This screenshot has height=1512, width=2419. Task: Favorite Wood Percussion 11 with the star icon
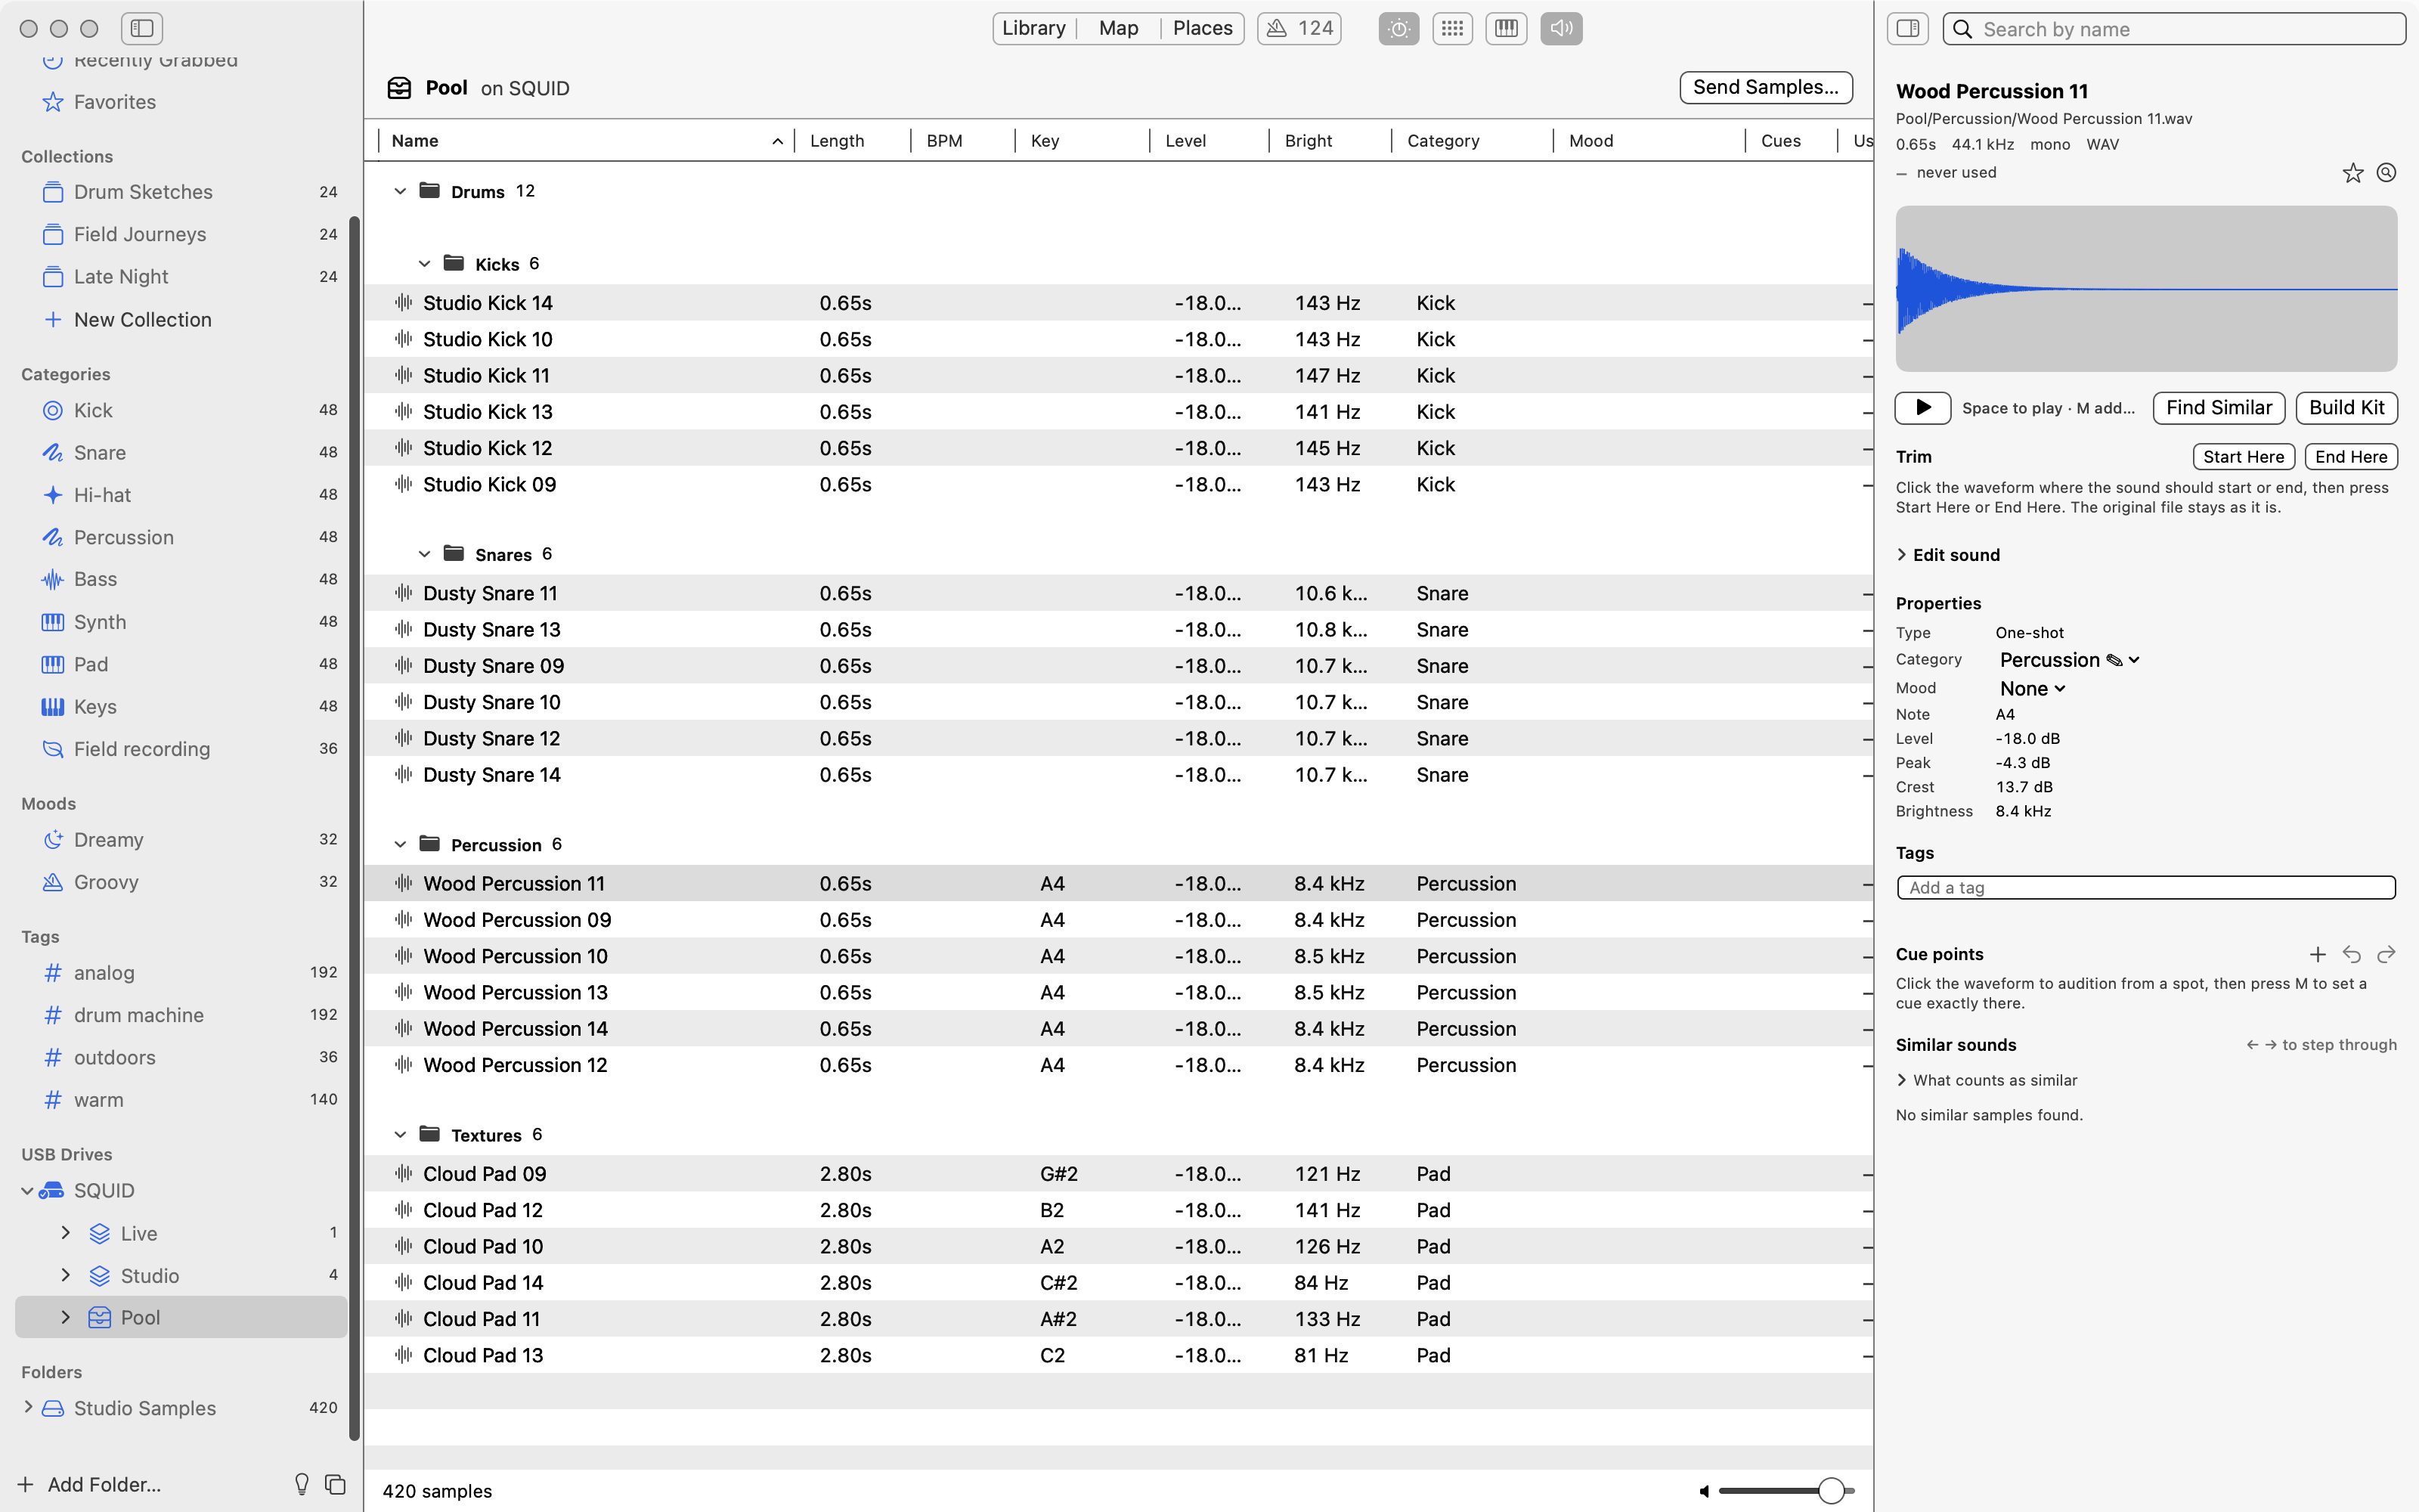[2353, 173]
